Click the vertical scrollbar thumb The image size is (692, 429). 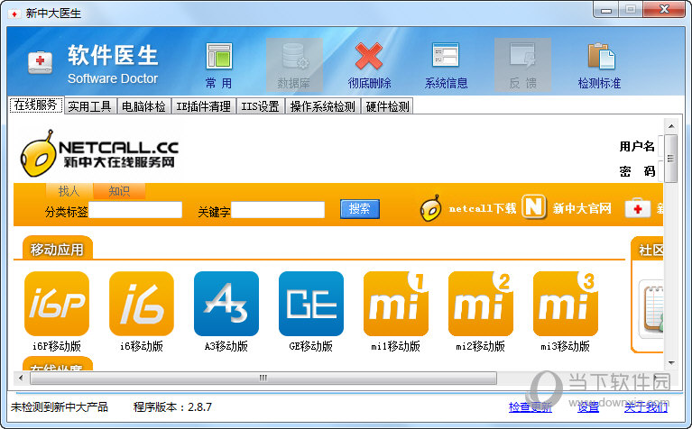click(x=671, y=159)
